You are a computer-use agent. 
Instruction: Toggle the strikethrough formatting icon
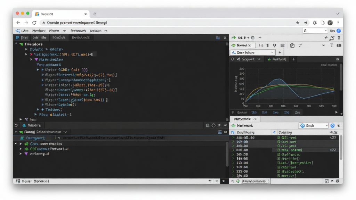pos(268,45)
